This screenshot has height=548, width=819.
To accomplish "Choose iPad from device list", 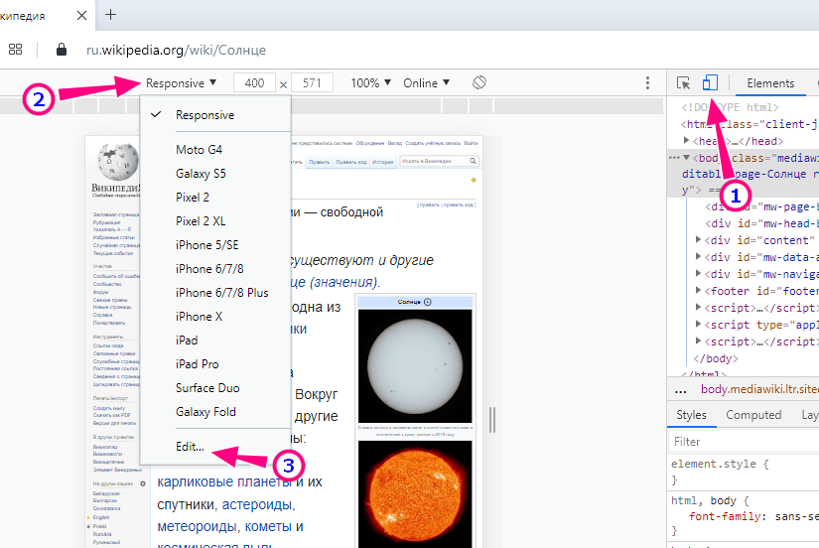I will point(215,341).
